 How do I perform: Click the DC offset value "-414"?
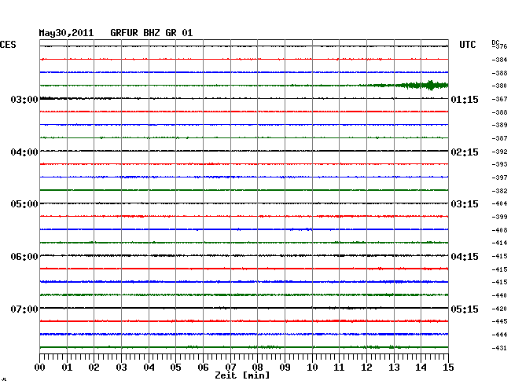(499, 243)
